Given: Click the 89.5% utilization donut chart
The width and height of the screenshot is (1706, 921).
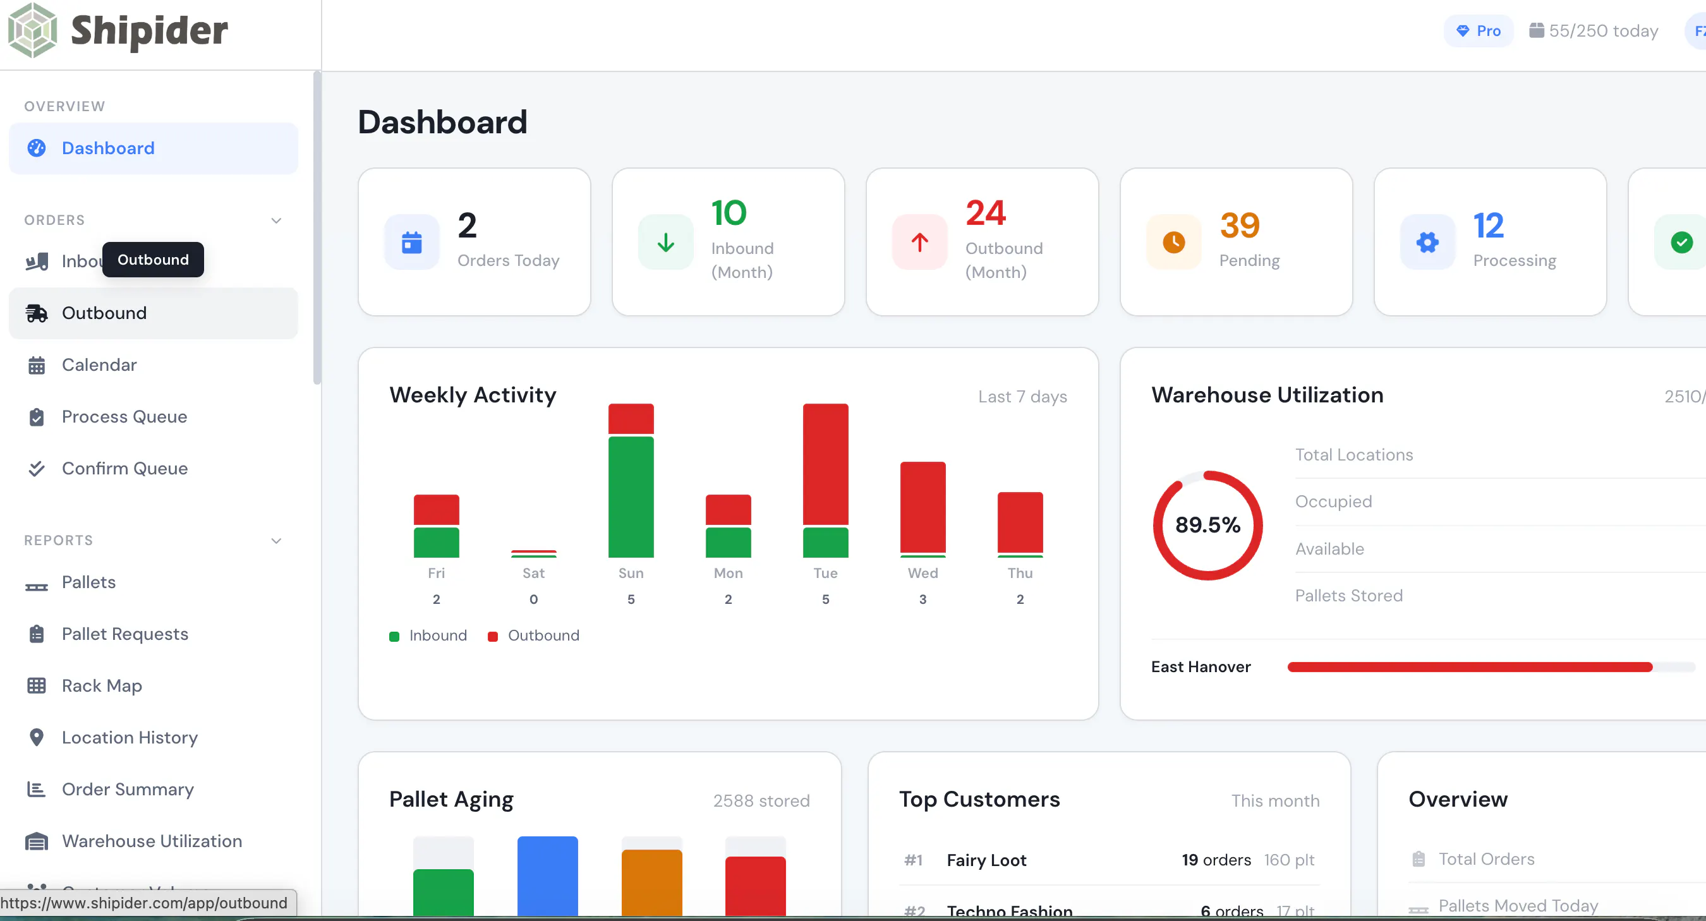Looking at the screenshot, I should coord(1207,525).
